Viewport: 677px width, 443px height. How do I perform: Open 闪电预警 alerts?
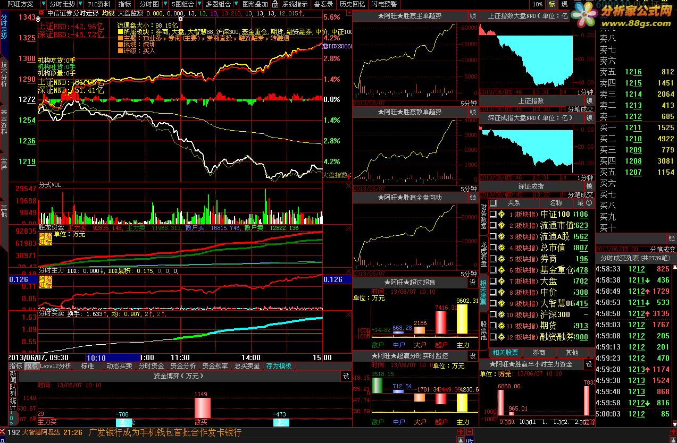click(384, 4)
